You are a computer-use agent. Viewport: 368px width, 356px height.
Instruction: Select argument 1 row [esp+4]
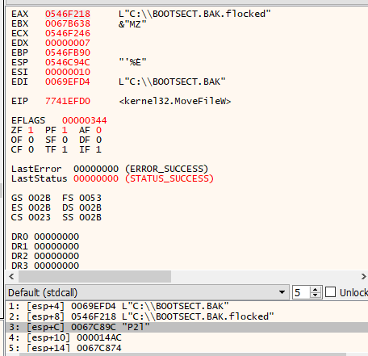[x=186, y=306]
